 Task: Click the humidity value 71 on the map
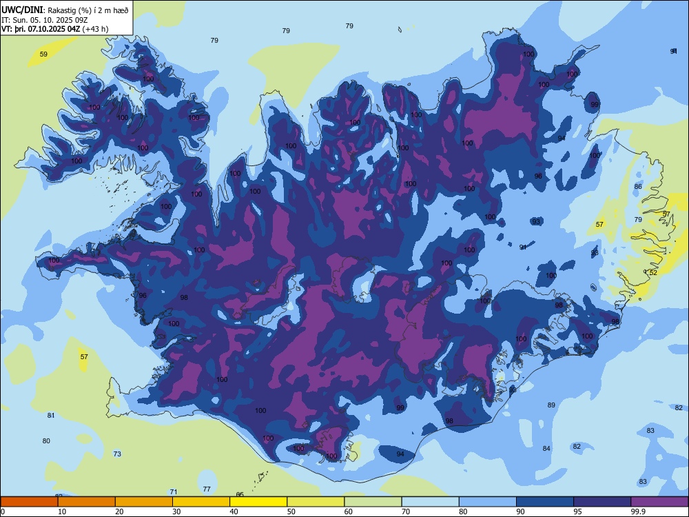click(x=174, y=492)
